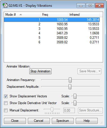The height and width of the screenshot is (128, 107).
Task: Click the Close button at bottom
Action: [15, 121]
